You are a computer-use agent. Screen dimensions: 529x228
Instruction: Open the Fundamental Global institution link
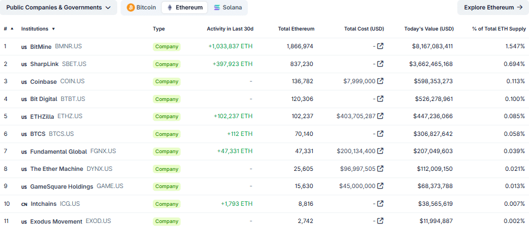tap(59, 151)
